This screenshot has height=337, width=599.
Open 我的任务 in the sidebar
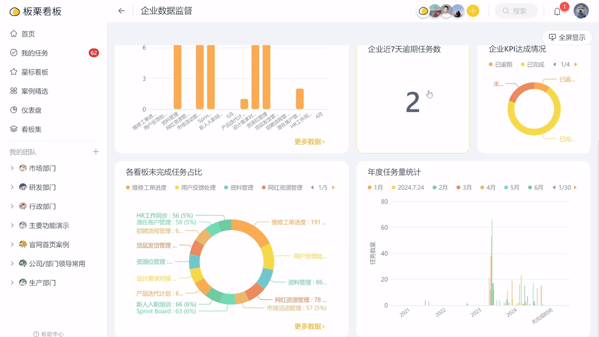pos(35,53)
